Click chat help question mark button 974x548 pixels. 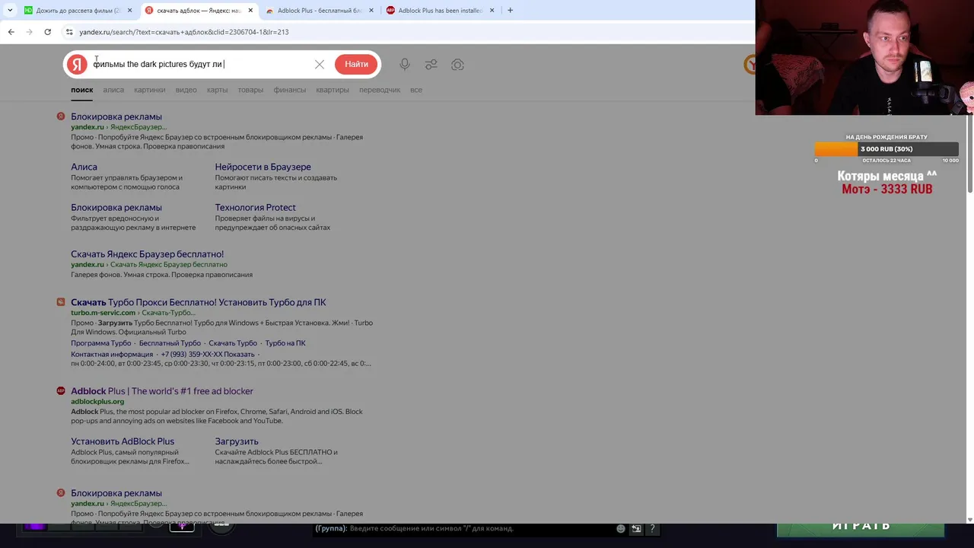[x=652, y=528]
